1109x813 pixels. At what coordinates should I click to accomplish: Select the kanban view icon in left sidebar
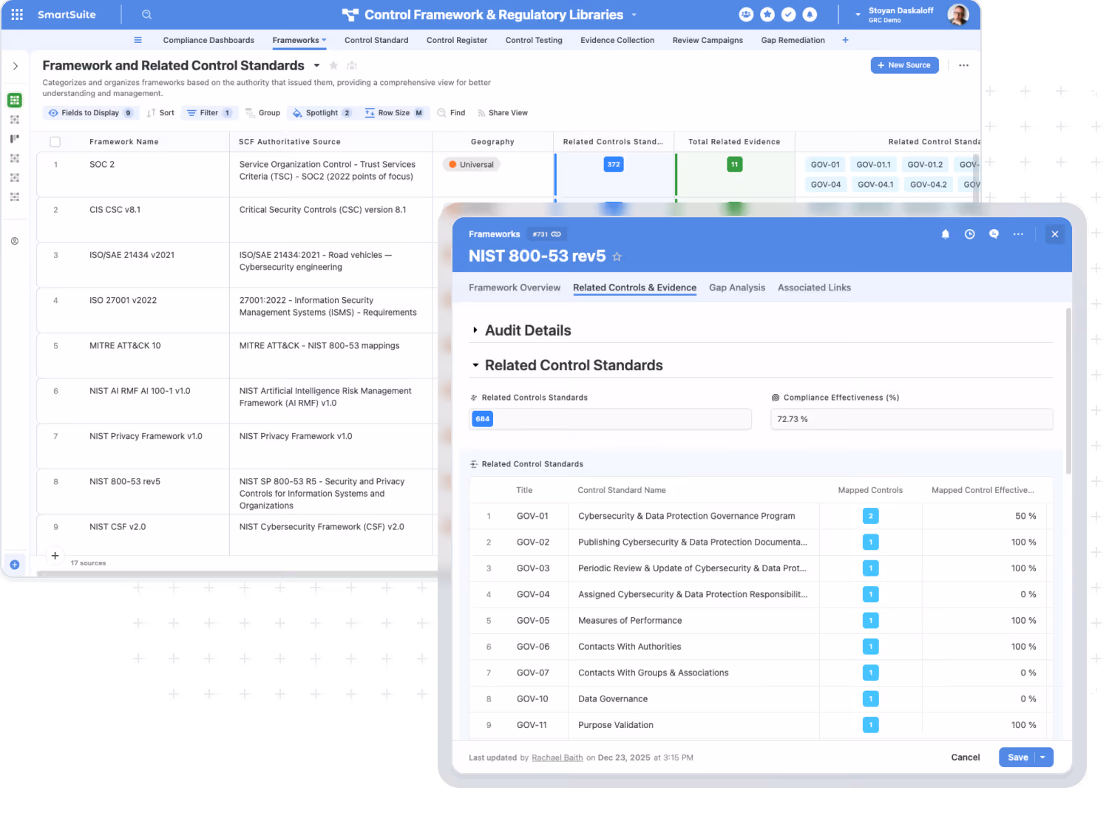[15, 138]
